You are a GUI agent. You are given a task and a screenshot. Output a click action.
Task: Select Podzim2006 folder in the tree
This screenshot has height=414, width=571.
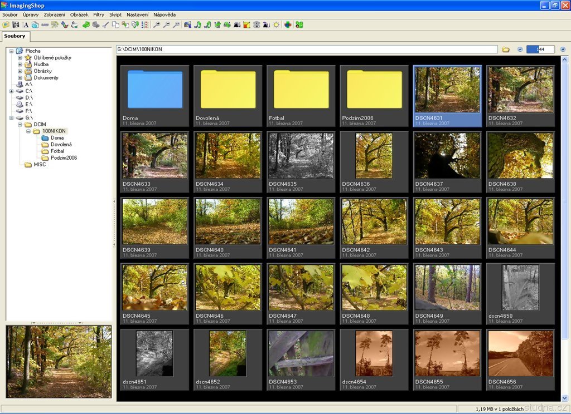64,158
